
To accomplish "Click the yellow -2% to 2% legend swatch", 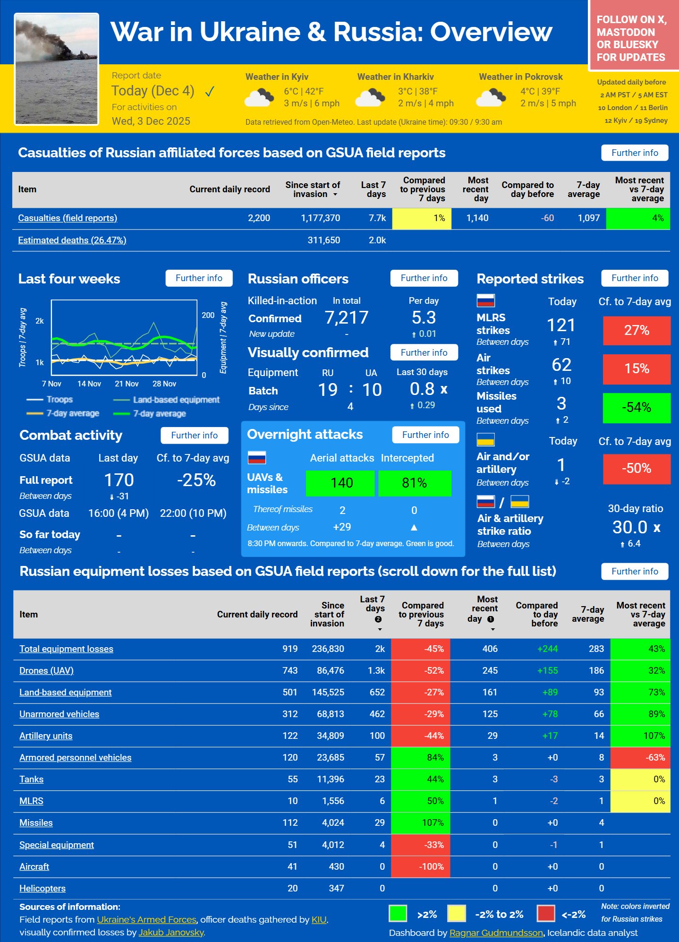I will 457,913.
